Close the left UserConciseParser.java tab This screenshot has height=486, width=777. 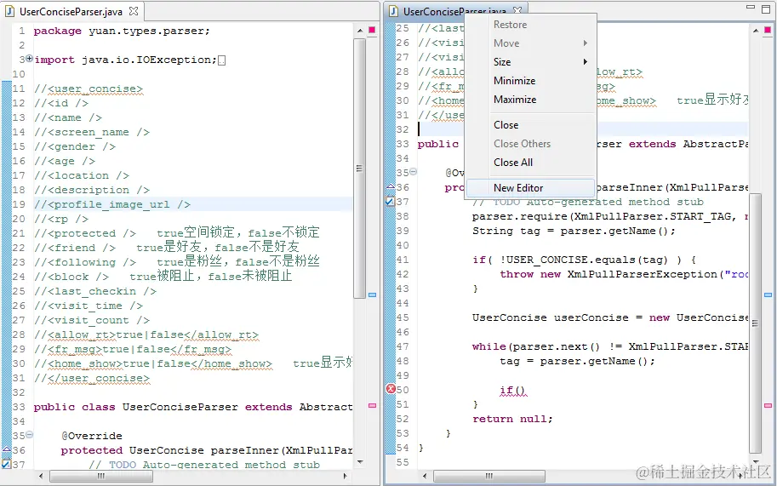pyautogui.click(x=134, y=10)
